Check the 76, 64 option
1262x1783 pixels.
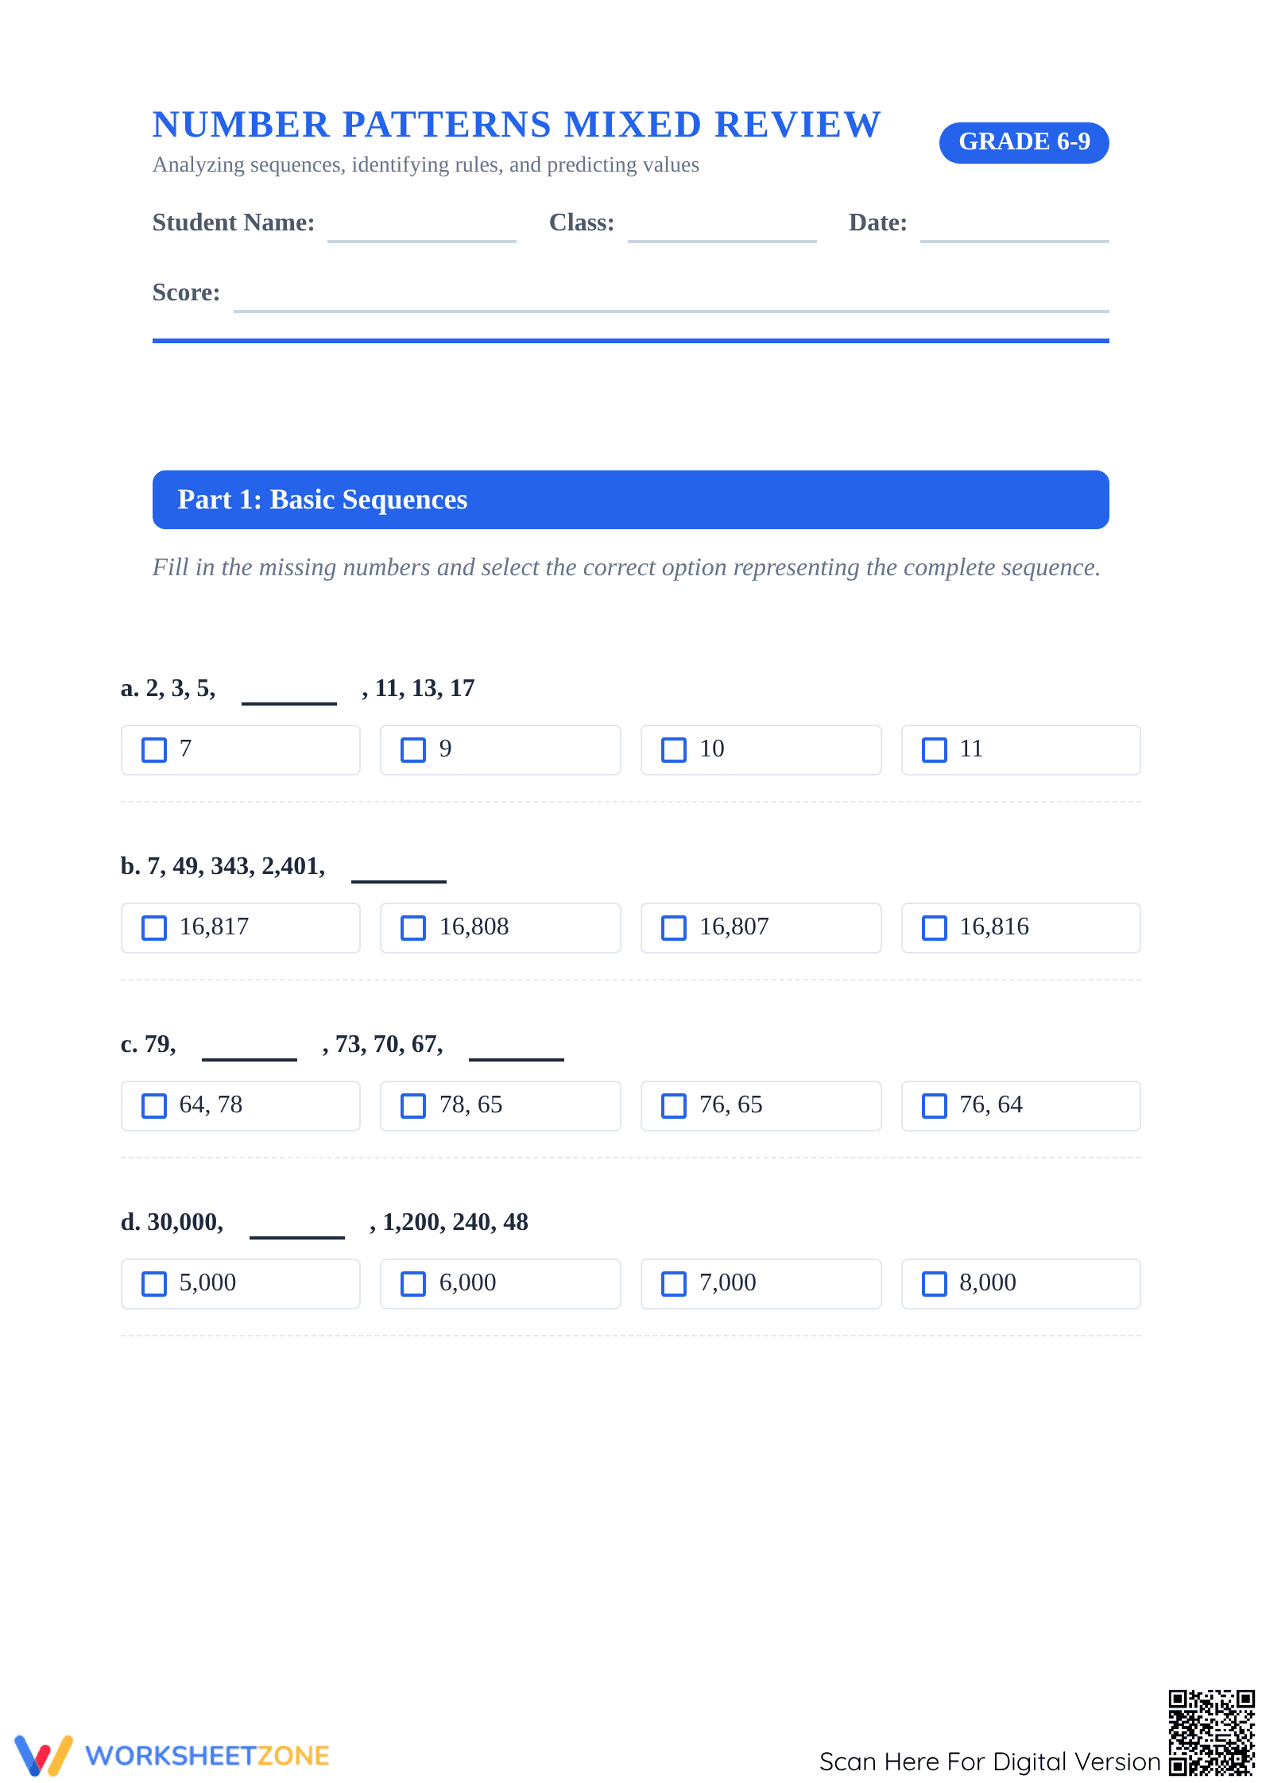click(x=935, y=1106)
